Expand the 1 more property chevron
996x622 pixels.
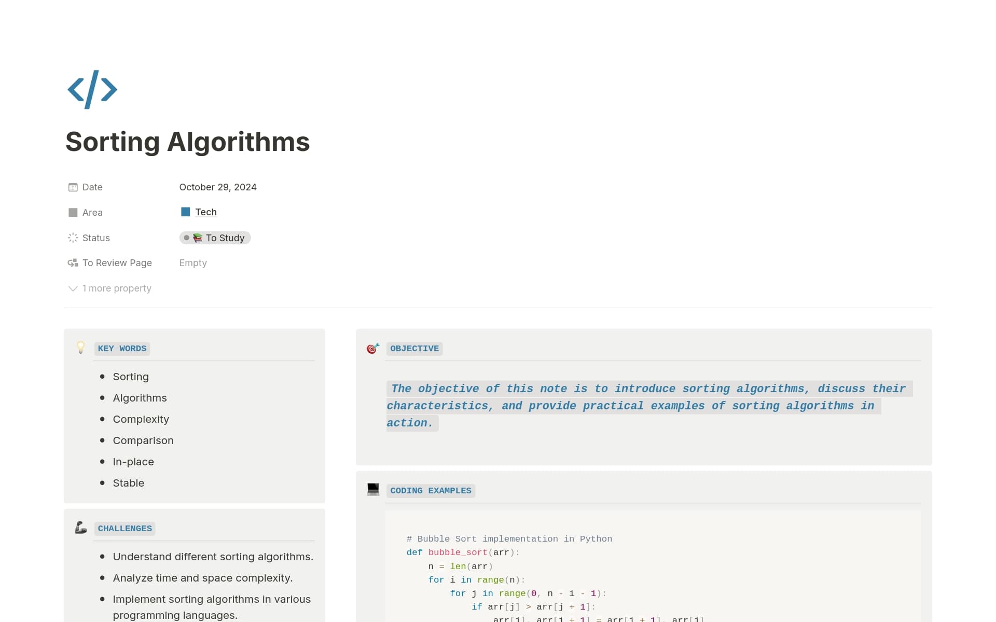[73, 288]
